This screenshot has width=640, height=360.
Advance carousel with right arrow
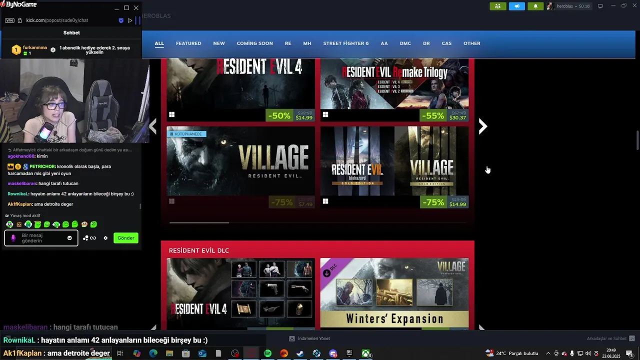tap(482, 126)
